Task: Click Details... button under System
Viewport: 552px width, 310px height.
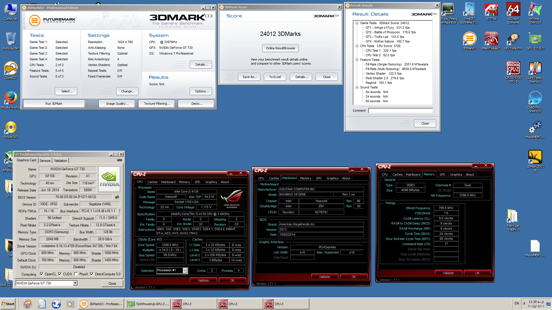Action: tap(201, 65)
